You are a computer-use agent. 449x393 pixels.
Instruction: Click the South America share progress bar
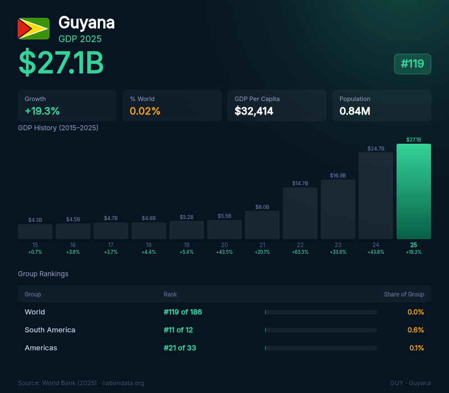(x=321, y=330)
